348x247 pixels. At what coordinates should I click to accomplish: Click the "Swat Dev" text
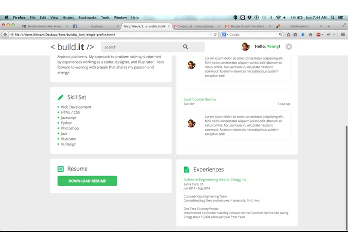tap(189, 103)
